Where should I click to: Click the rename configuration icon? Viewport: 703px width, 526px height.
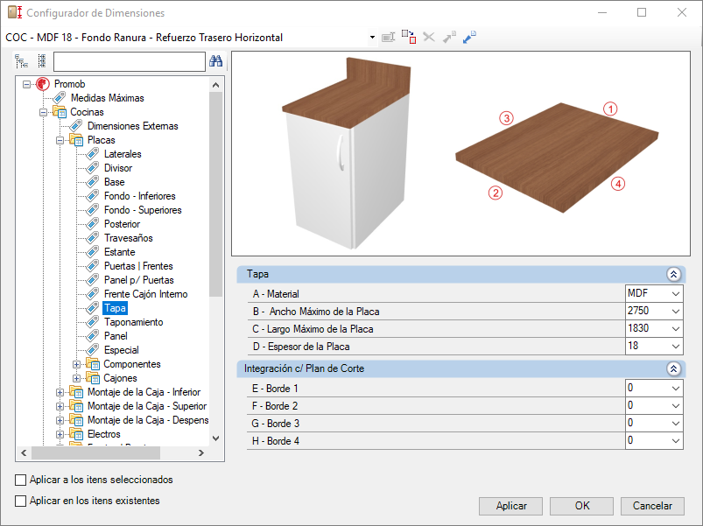(388, 37)
